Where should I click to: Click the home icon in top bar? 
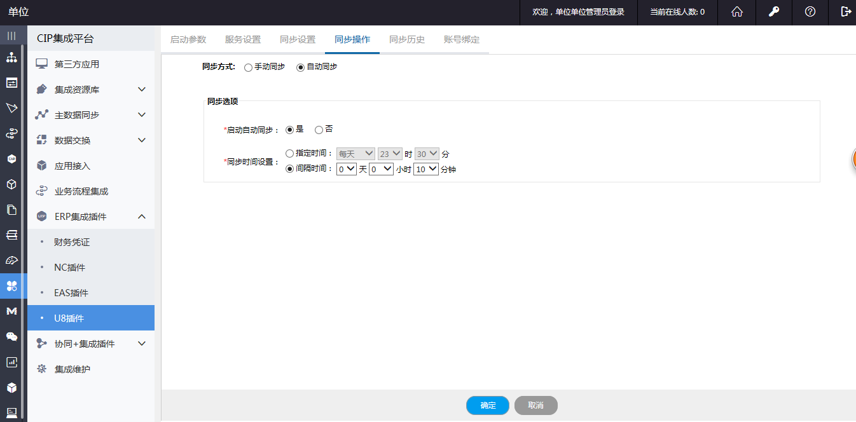pyautogui.click(x=737, y=12)
